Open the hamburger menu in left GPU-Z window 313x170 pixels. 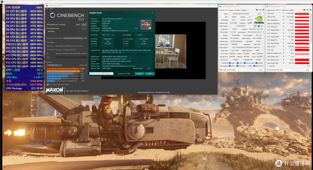[x=263, y=10]
